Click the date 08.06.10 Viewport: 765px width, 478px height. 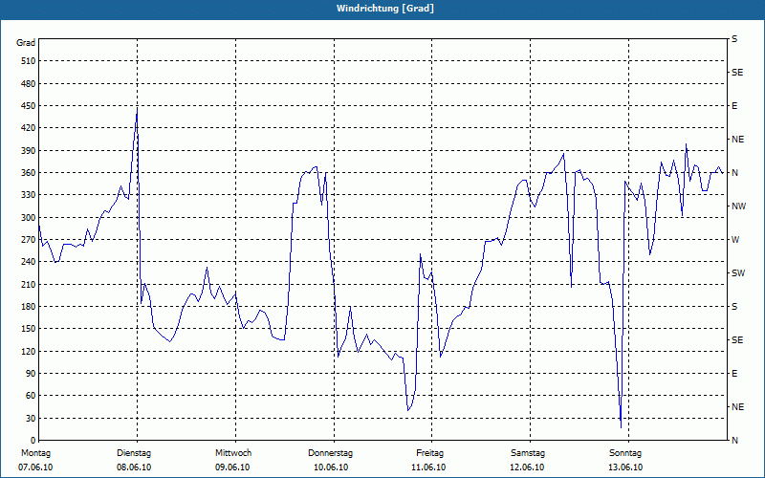(134, 467)
